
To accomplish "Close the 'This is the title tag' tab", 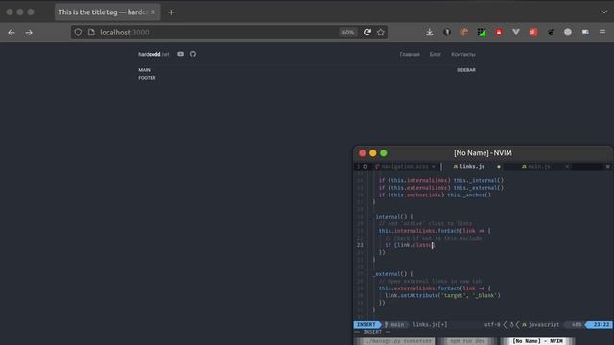I will click(x=153, y=12).
